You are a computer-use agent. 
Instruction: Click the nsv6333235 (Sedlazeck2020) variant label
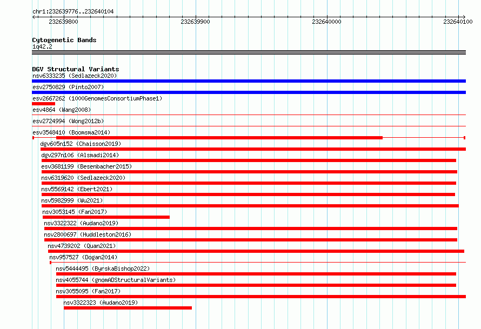pyautogui.click(x=75, y=76)
